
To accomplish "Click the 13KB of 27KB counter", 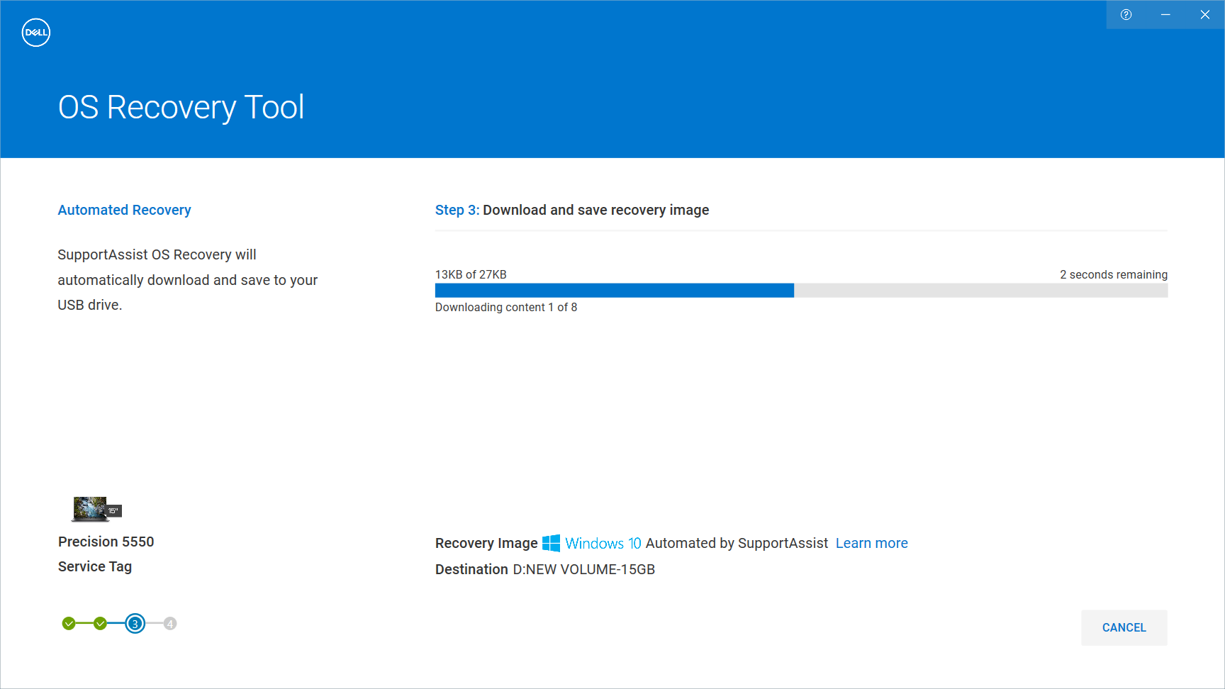I will pos(470,274).
